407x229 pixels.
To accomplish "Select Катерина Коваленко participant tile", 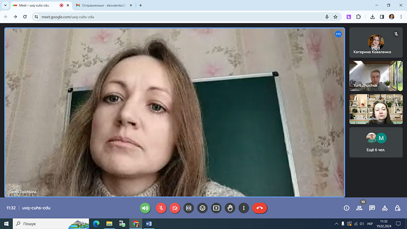I will pyautogui.click(x=376, y=43).
